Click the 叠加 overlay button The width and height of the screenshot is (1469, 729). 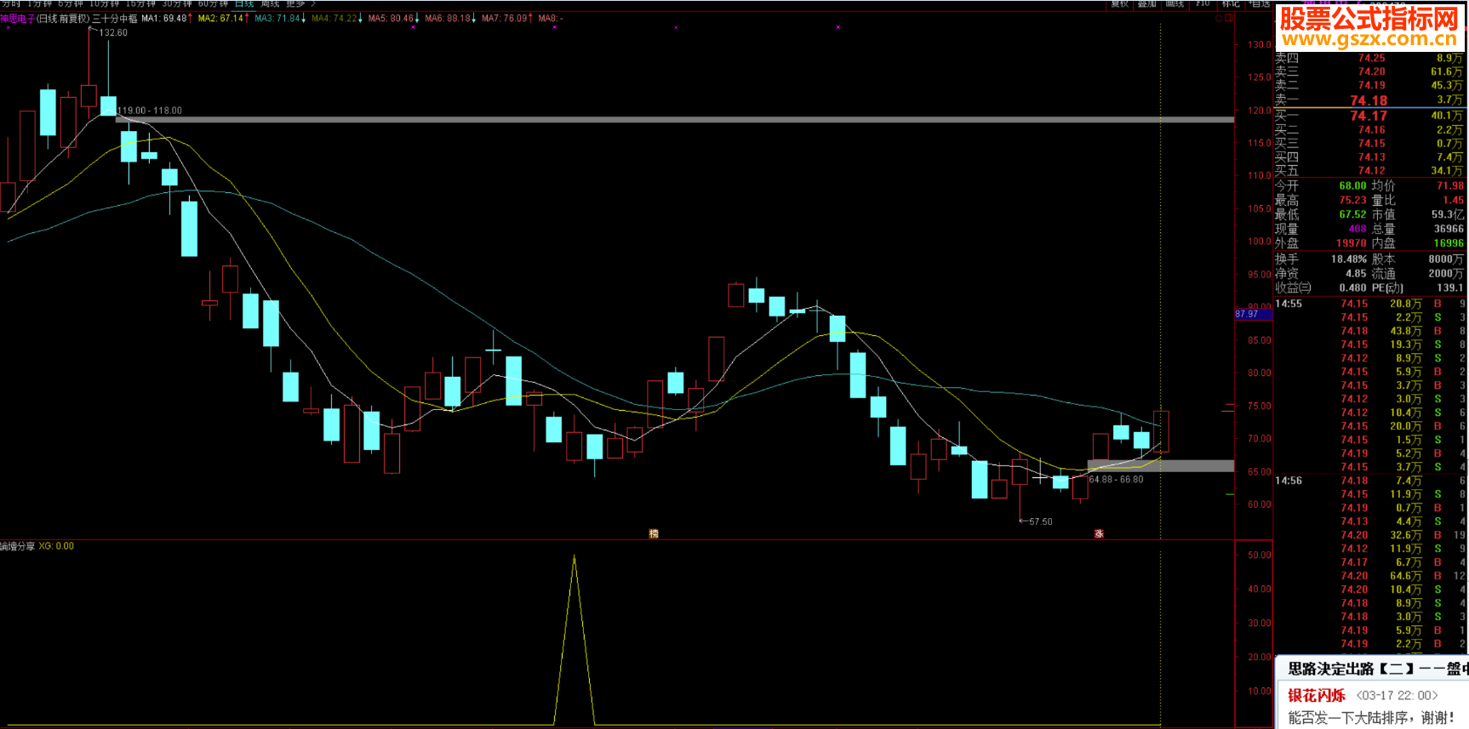[x=1146, y=3]
